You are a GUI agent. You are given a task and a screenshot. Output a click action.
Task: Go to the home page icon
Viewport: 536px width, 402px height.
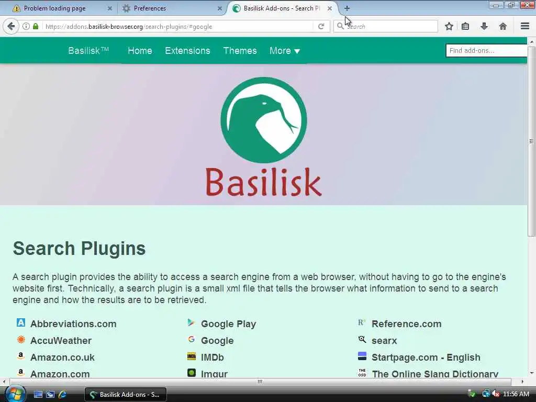click(503, 26)
